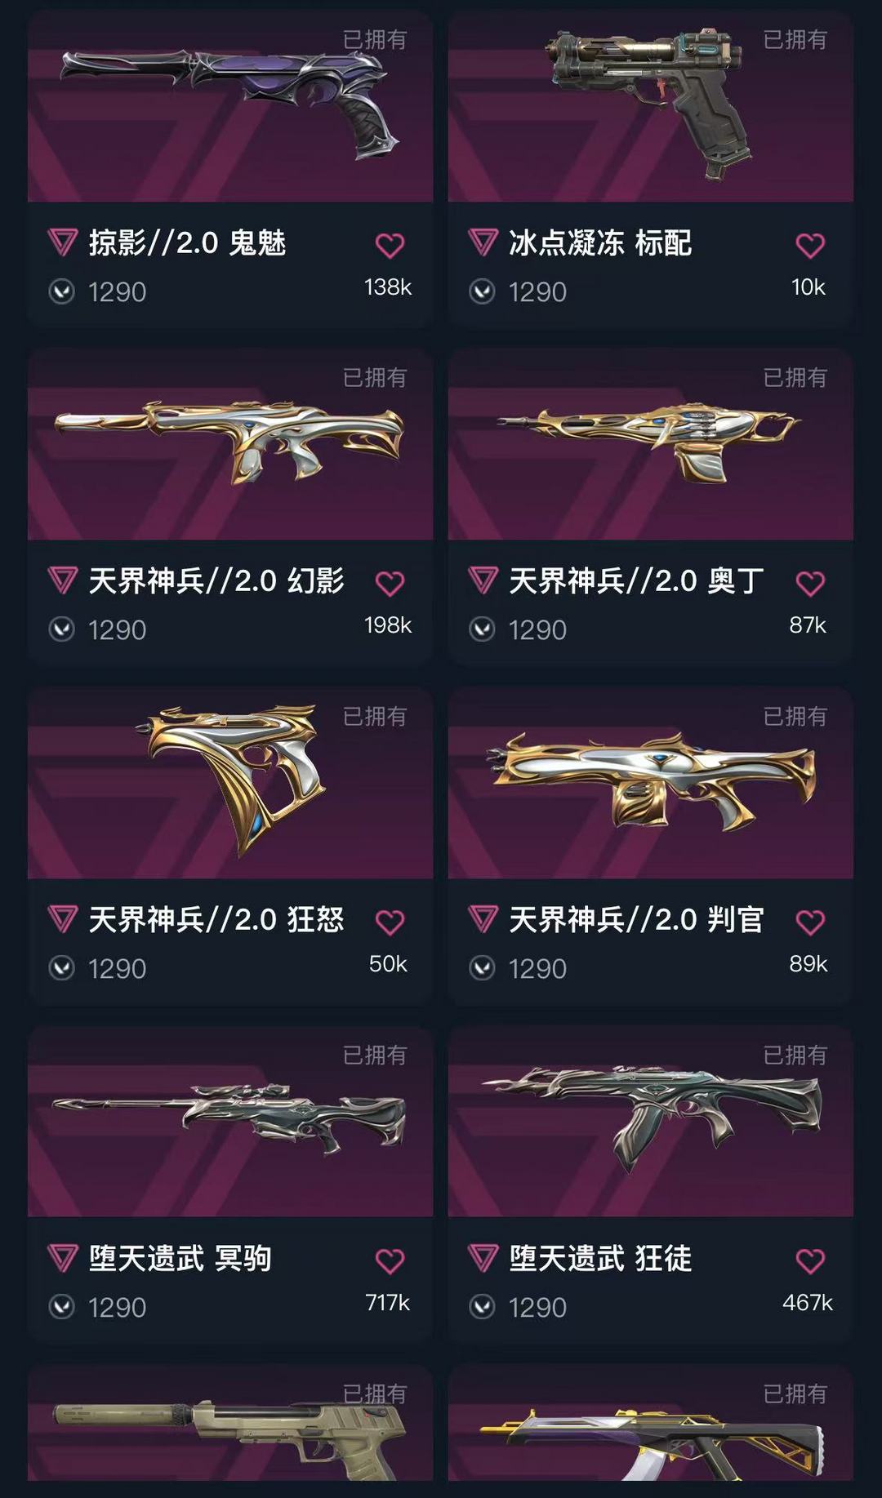This screenshot has width=882, height=1498.
Task: Tap 已拥有 label on 堕天遗武 狂徒 card
Action: point(795,1055)
